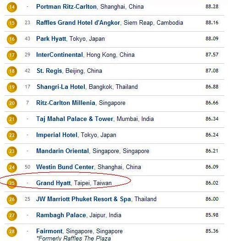228x241 pixels.
Task: Open the circled Grand Hyatt Taipei link
Action: pos(53,183)
